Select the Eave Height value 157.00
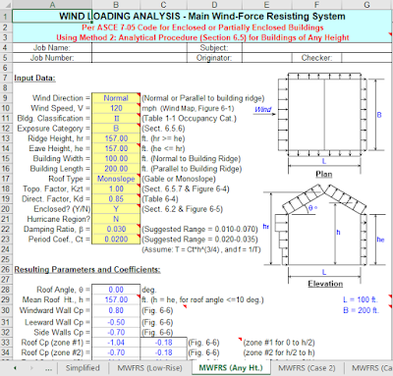The image size is (393, 376). 116,148
